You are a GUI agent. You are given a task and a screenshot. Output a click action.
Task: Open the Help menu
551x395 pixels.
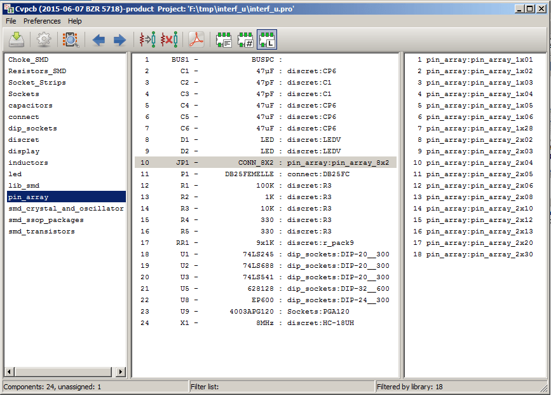click(x=75, y=21)
